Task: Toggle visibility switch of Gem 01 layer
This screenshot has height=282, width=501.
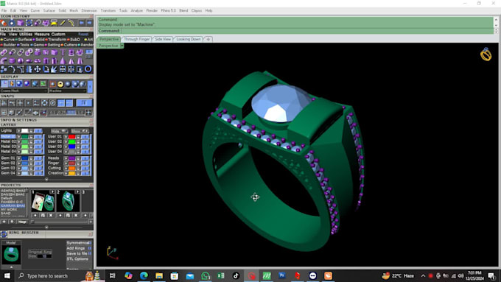Action: point(38,158)
